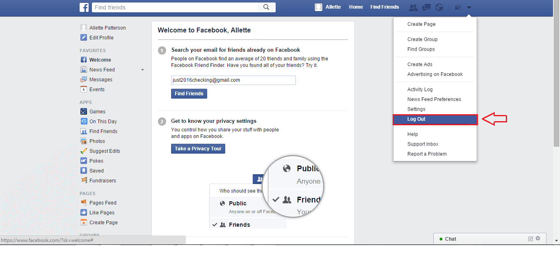Click the Pages Feed icon

click(x=84, y=203)
